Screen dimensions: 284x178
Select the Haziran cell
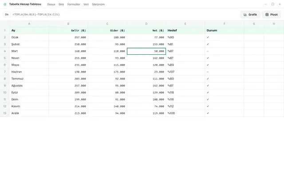click(x=29, y=72)
